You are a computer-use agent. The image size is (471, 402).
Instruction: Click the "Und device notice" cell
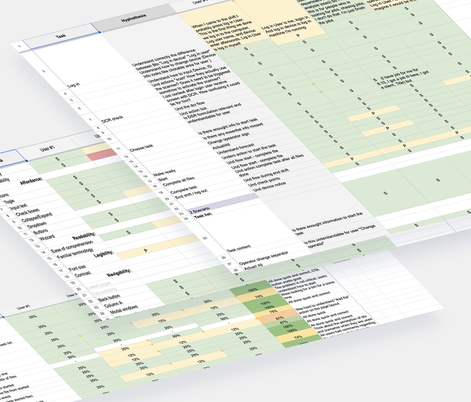[x=269, y=187]
